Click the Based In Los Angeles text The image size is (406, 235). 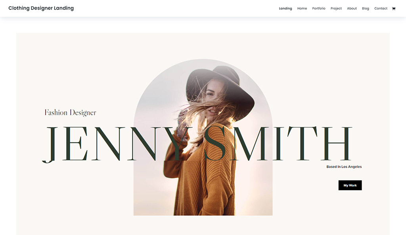344,167
